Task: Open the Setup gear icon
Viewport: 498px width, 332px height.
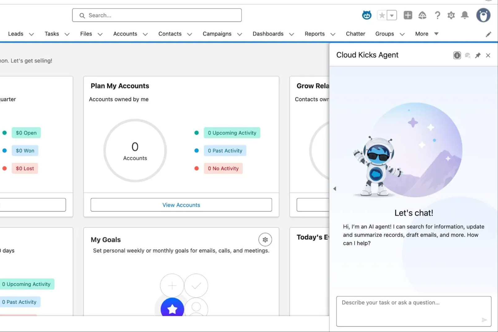Action: 451,15
